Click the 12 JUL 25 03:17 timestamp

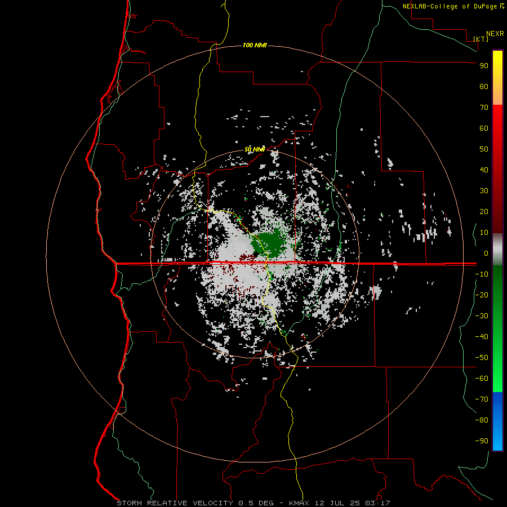[x=353, y=503]
